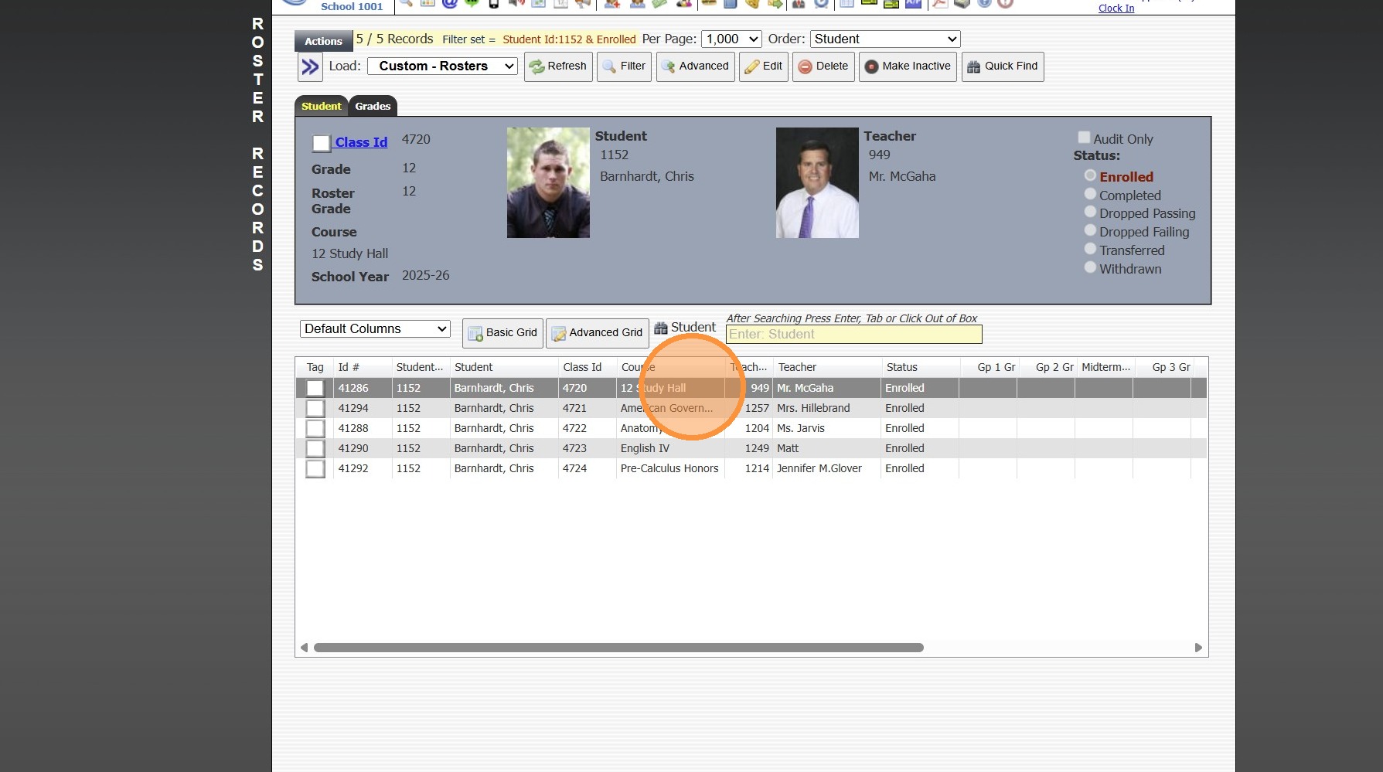Click teacher Ms. Jarvis in the grid
Image resolution: width=1383 pixels, height=772 pixels.
(801, 428)
